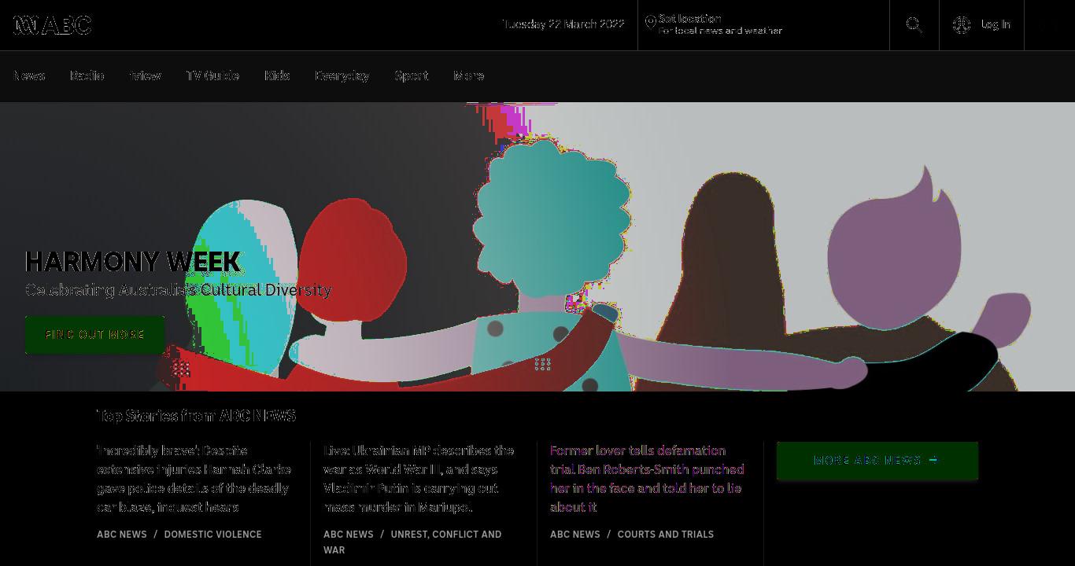Expand the More navigation menu
The height and width of the screenshot is (566, 1075).
click(x=469, y=76)
